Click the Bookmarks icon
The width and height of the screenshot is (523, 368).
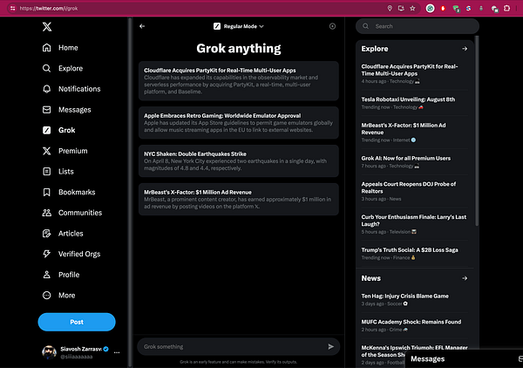(x=47, y=192)
